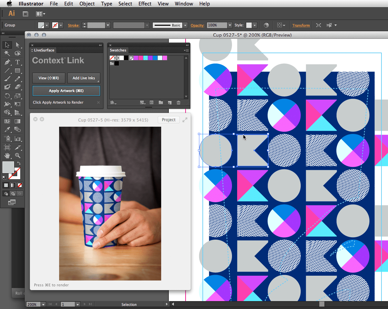Select the Type tool

click(x=18, y=62)
